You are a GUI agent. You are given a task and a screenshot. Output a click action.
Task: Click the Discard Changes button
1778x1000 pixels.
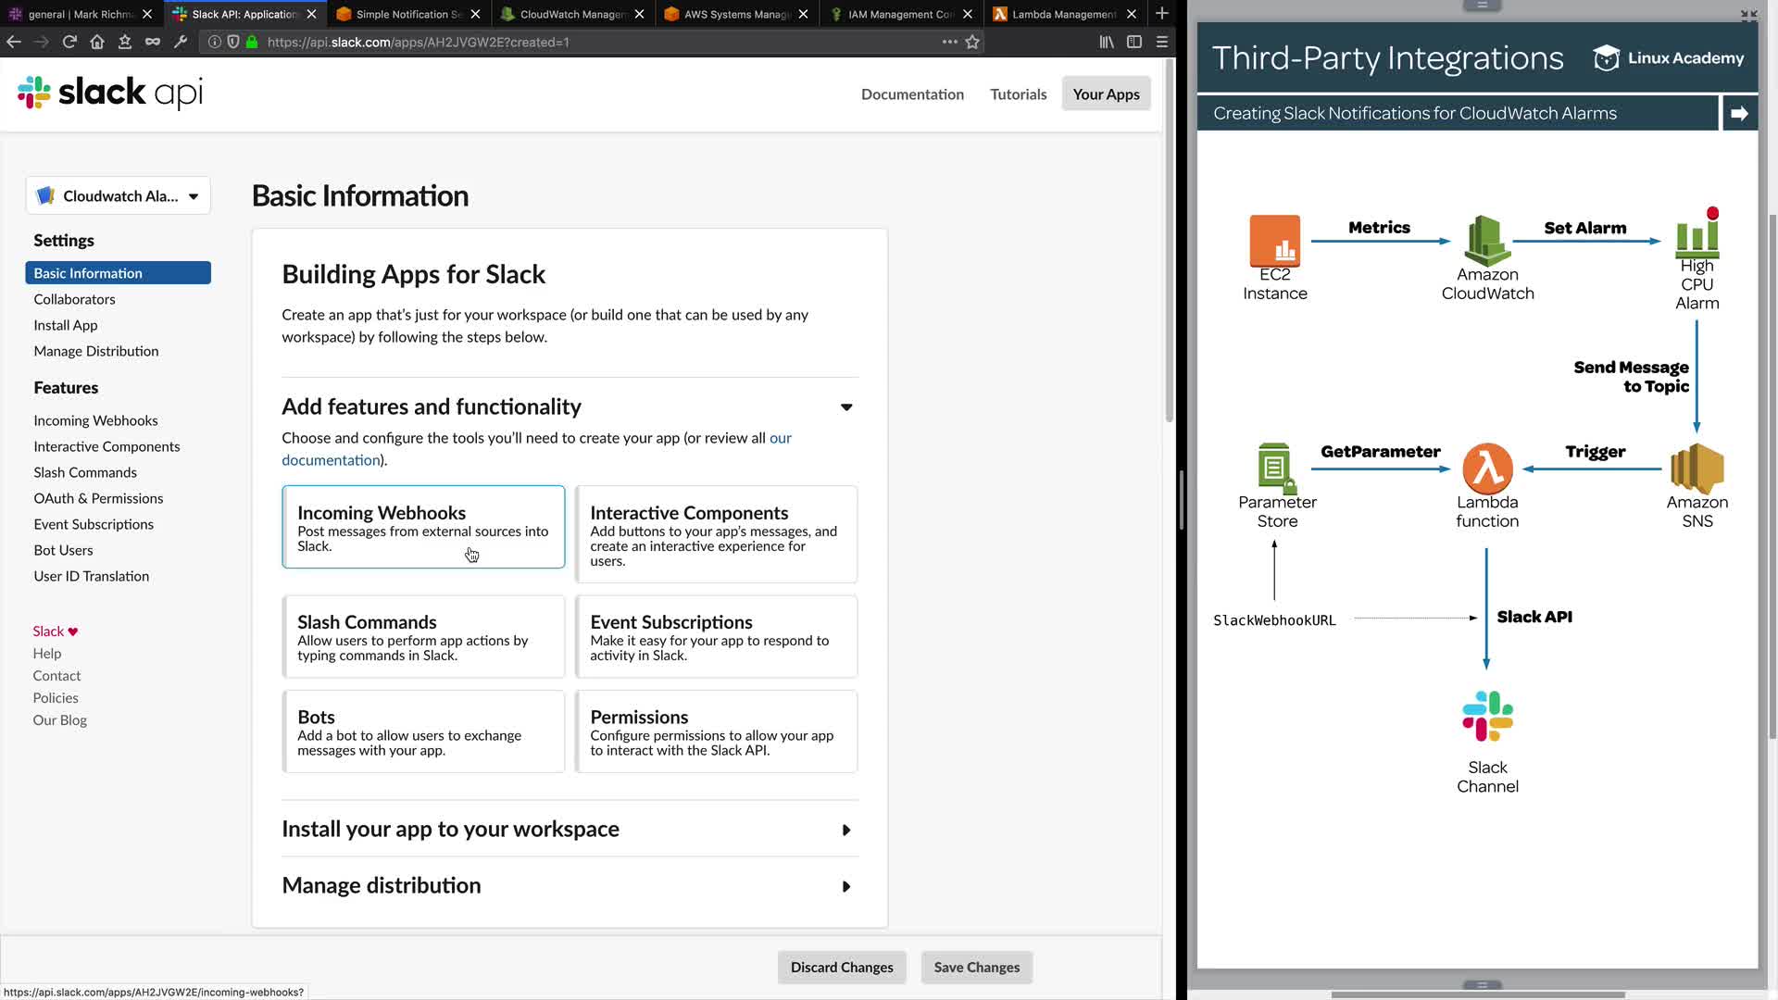pos(842,968)
